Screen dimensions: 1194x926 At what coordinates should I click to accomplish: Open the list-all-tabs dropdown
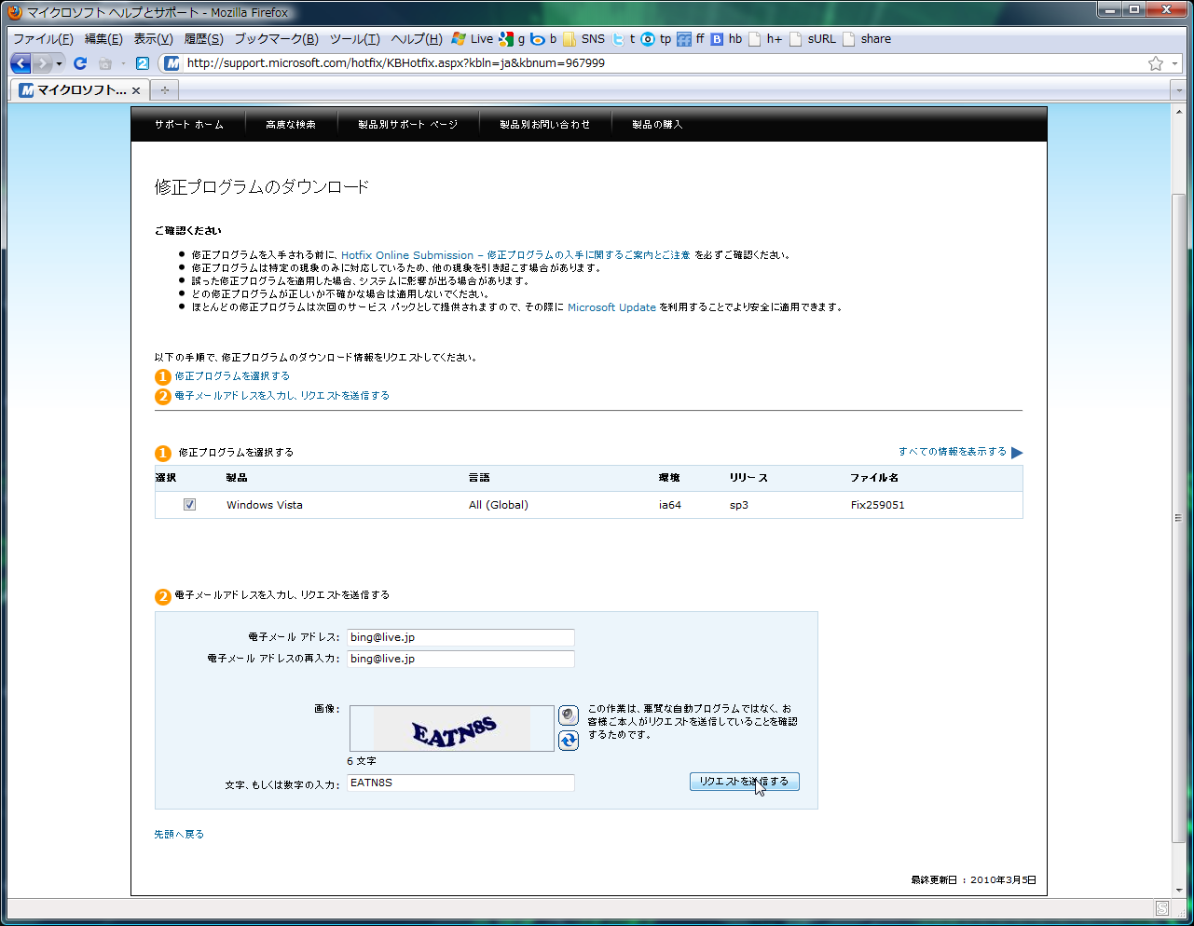[x=1179, y=90]
